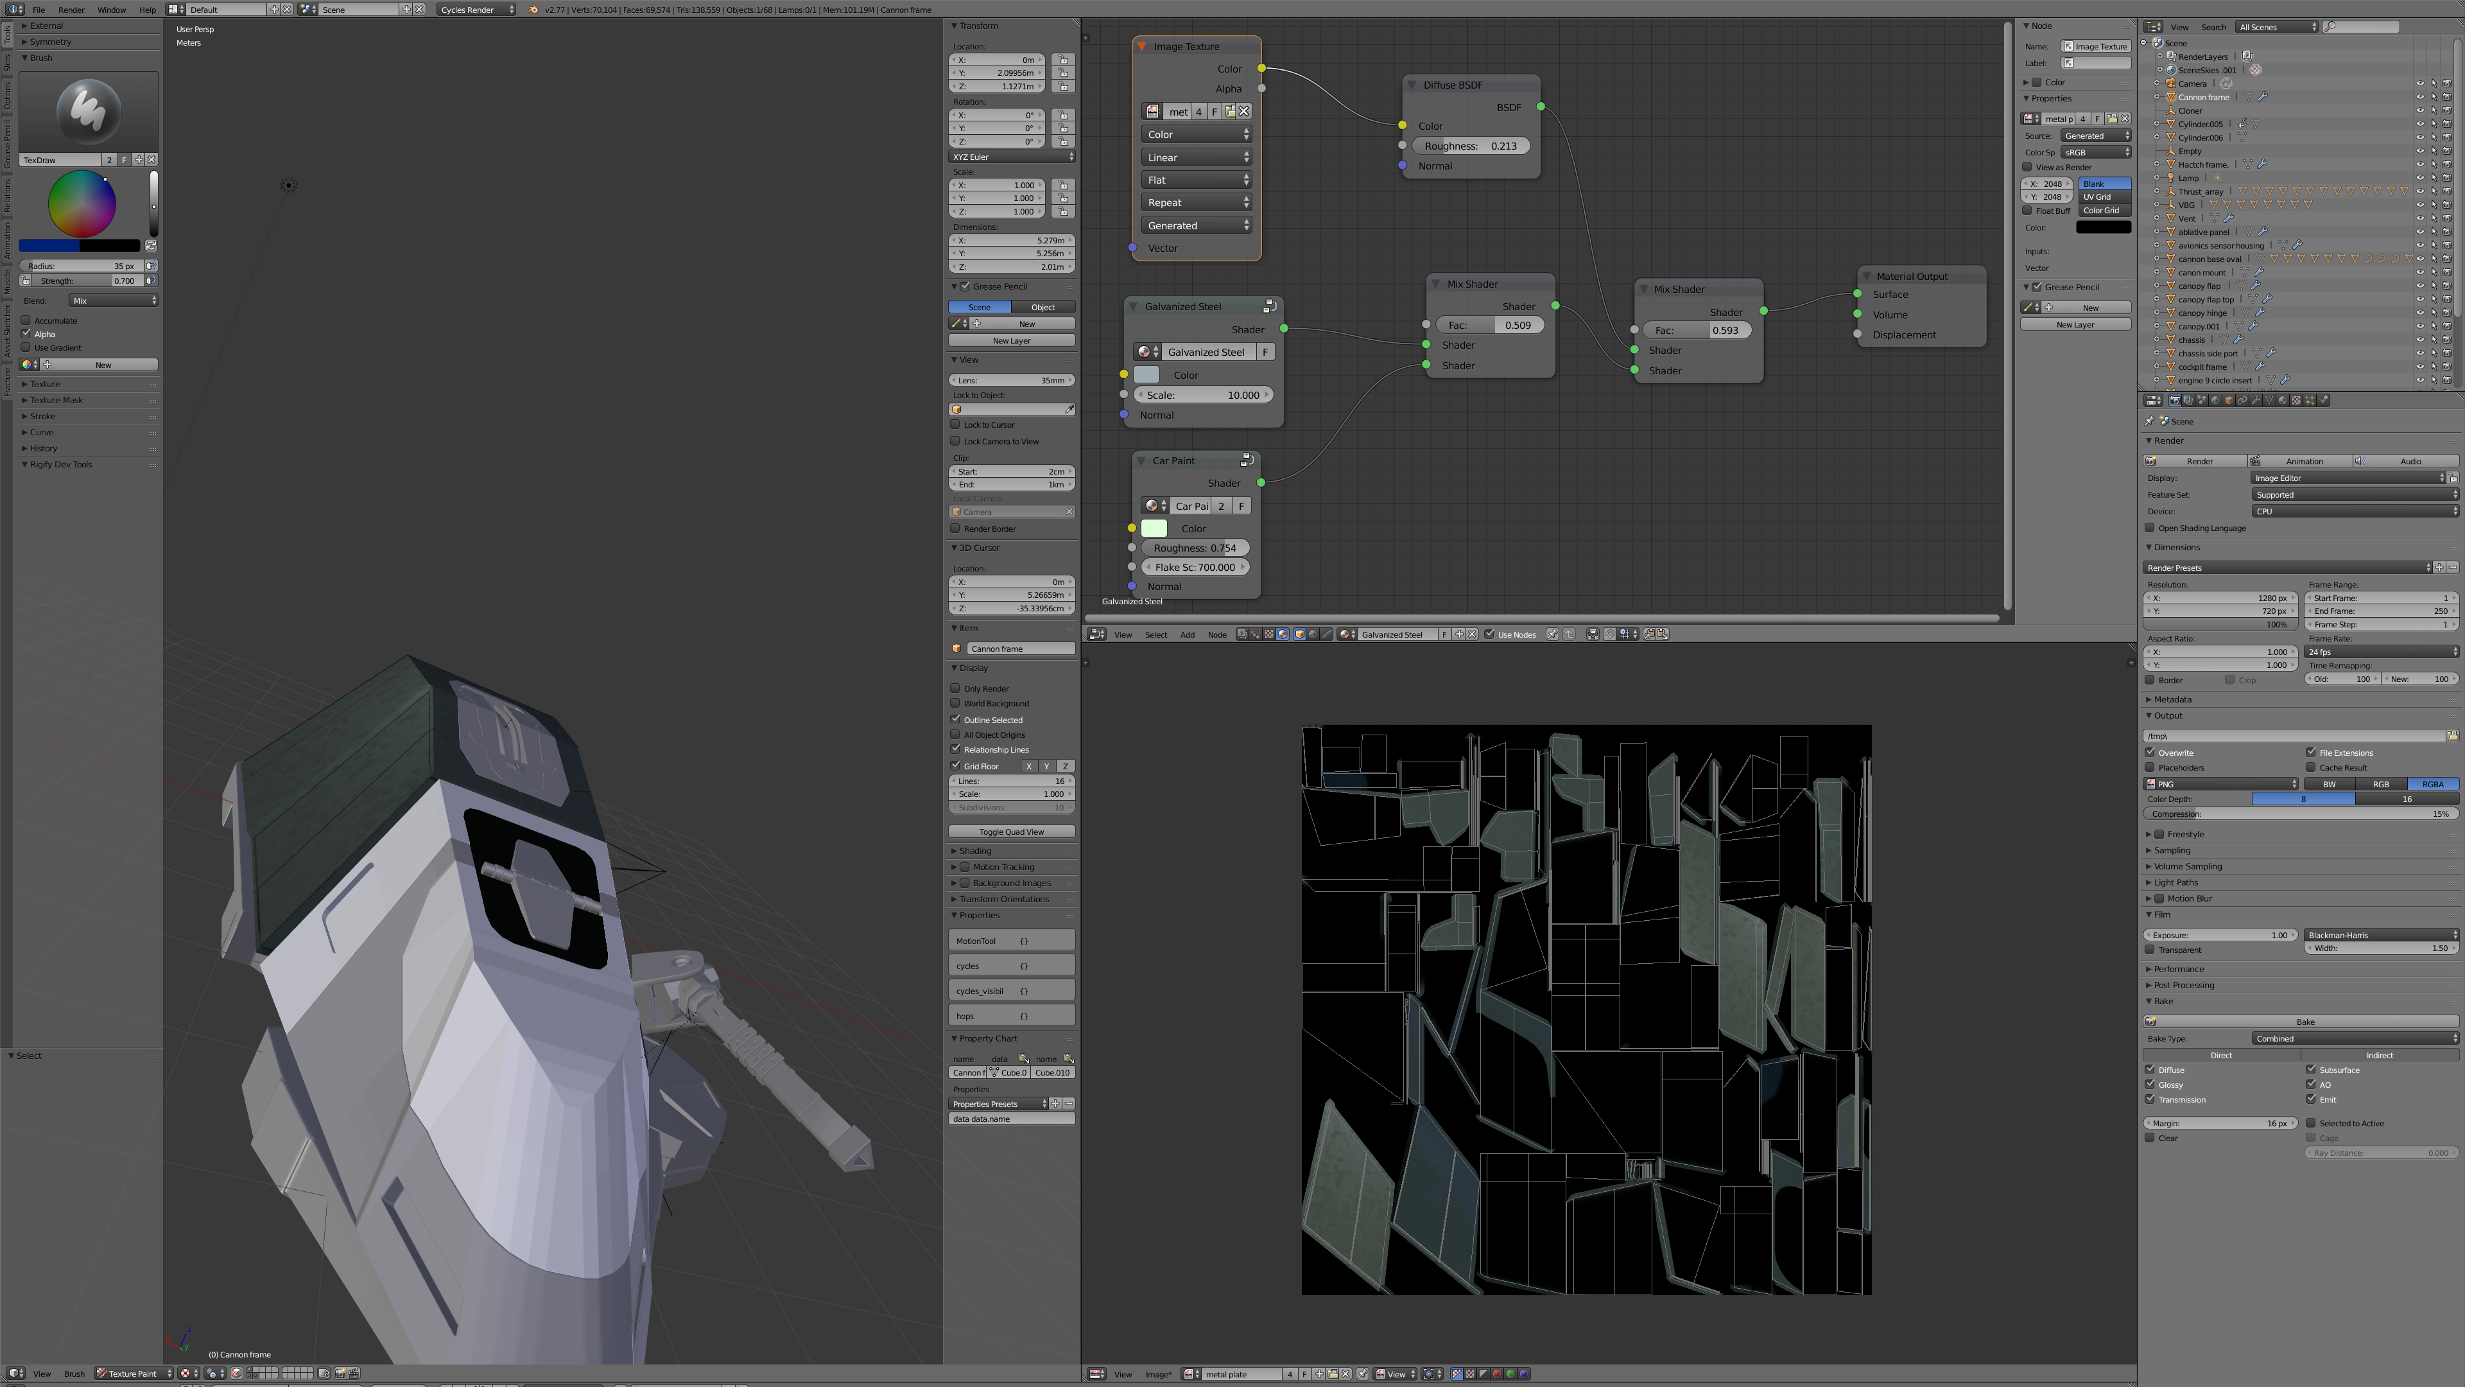This screenshot has height=1387, width=2465.
Task: Open the Texture properties tab (checker icon)
Action: click(2297, 400)
